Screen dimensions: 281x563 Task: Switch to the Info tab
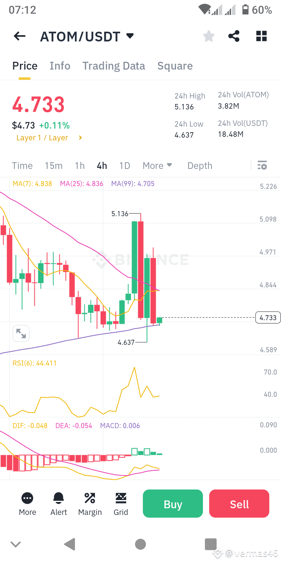pyautogui.click(x=60, y=66)
